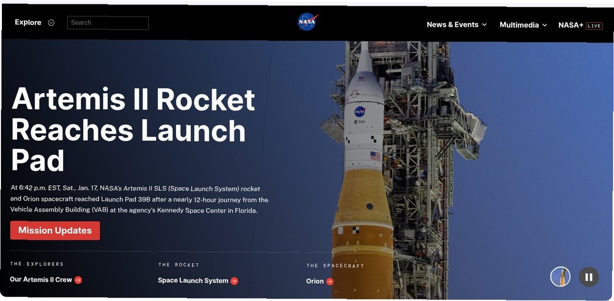Viewport: 614px width, 301px height.
Task: Click red arrow beside Our Artemis II Crew
Action: click(x=78, y=280)
